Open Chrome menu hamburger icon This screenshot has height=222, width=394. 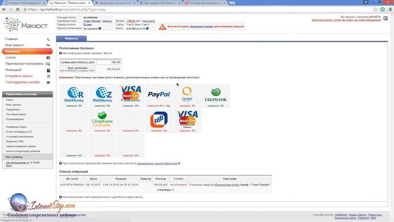pyautogui.click(x=390, y=9)
